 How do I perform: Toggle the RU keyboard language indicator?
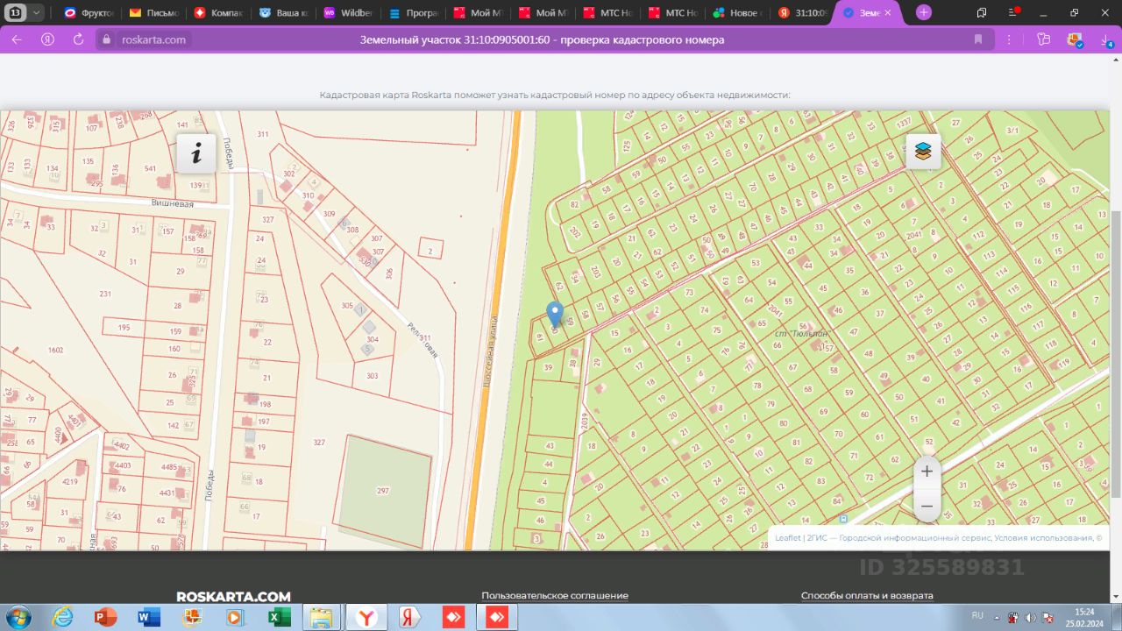pos(977,615)
